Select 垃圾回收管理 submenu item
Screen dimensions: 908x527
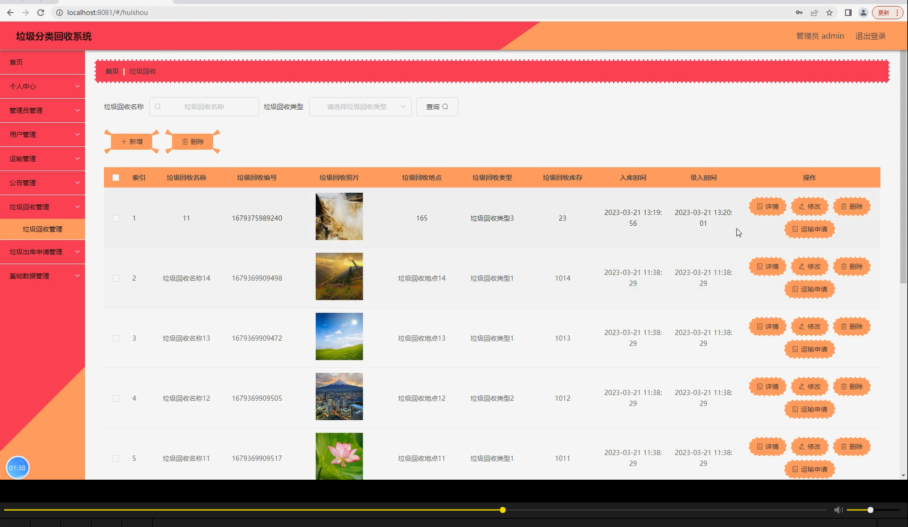43,229
